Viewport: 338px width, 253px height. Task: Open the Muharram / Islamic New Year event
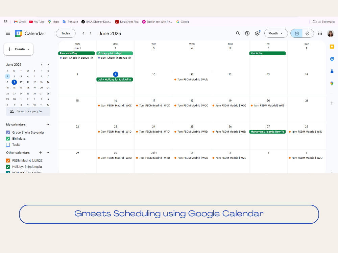pyautogui.click(x=267, y=132)
